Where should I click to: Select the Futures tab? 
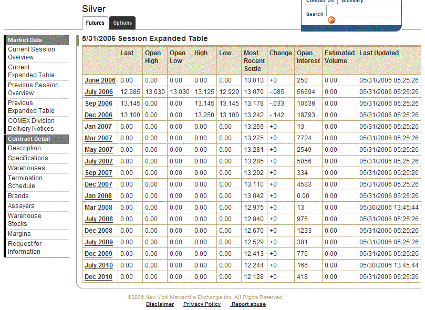(x=95, y=23)
